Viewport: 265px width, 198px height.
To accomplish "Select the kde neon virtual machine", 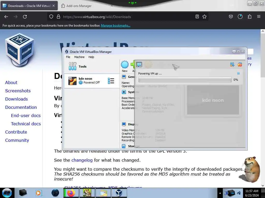I will [x=92, y=81].
